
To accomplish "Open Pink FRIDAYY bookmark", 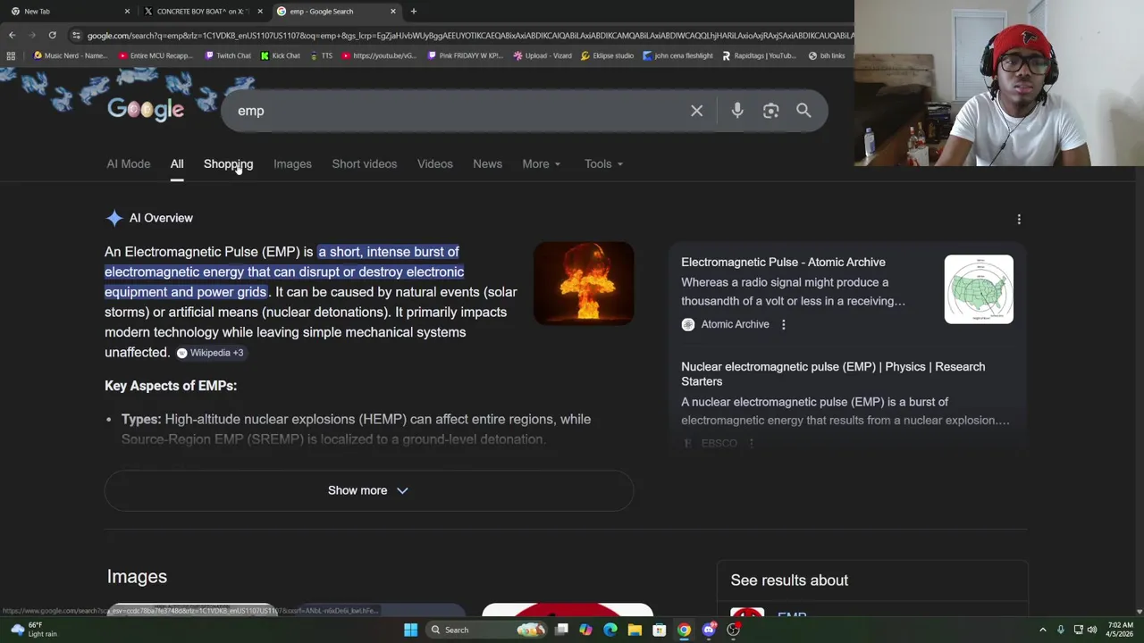I will click(465, 55).
